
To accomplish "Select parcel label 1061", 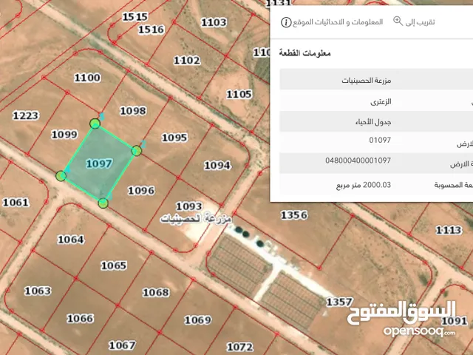I will 16,202.
